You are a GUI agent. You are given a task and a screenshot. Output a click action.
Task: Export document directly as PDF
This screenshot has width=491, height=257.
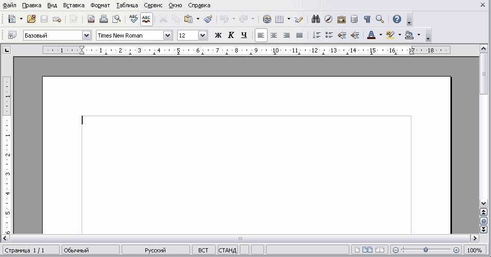pos(91,20)
